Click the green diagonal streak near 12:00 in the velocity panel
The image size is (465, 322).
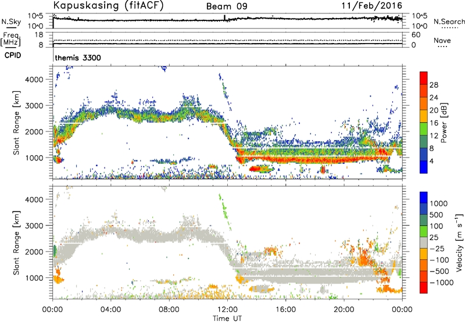[x=225, y=212]
